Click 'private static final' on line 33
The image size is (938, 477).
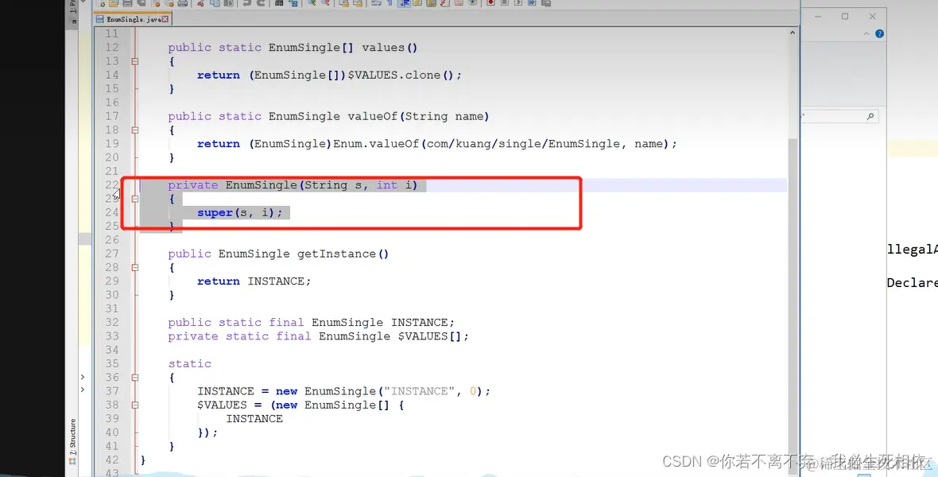pyautogui.click(x=239, y=336)
